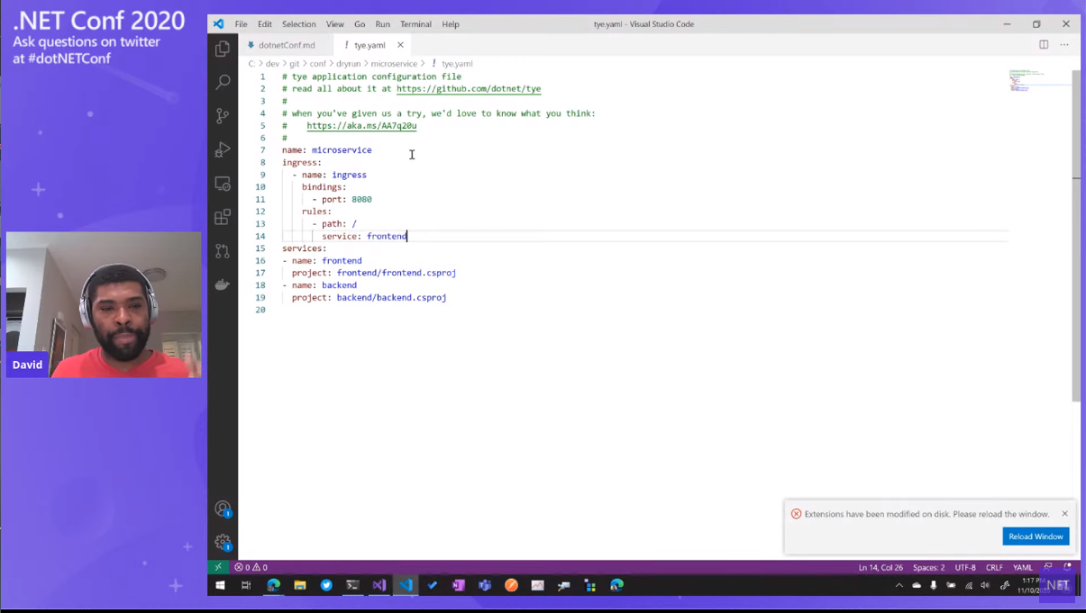Open the Explorer view in activity bar
Viewport: 1086px width, 613px height.
tap(223, 50)
